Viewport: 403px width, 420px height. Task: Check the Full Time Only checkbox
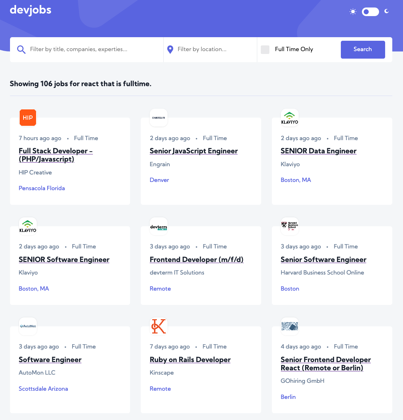point(265,50)
